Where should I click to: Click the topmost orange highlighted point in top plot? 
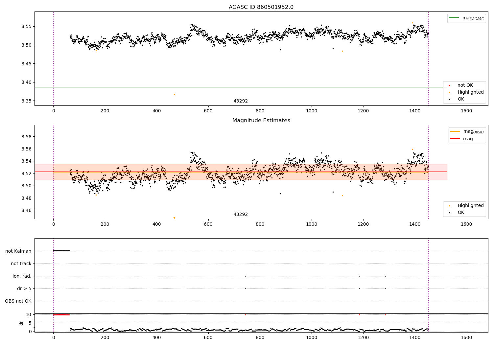click(x=412, y=23)
